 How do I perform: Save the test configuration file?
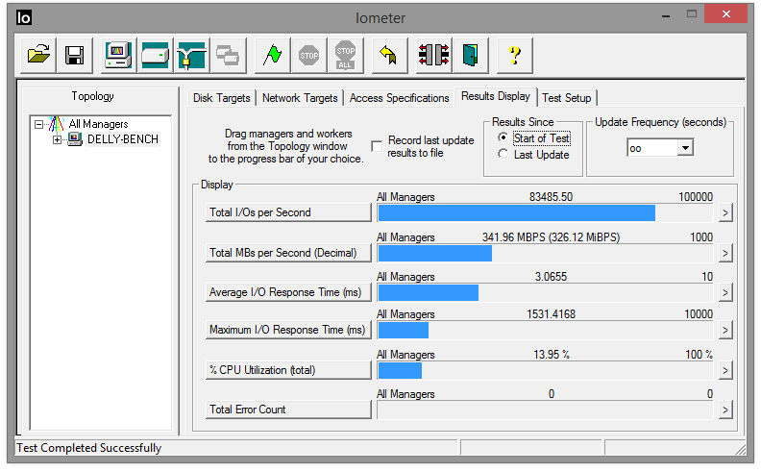[74, 56]
